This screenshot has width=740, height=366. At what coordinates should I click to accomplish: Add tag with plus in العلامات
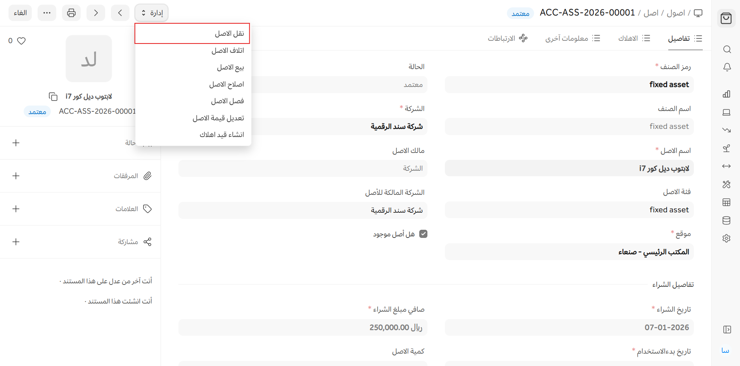16,209
